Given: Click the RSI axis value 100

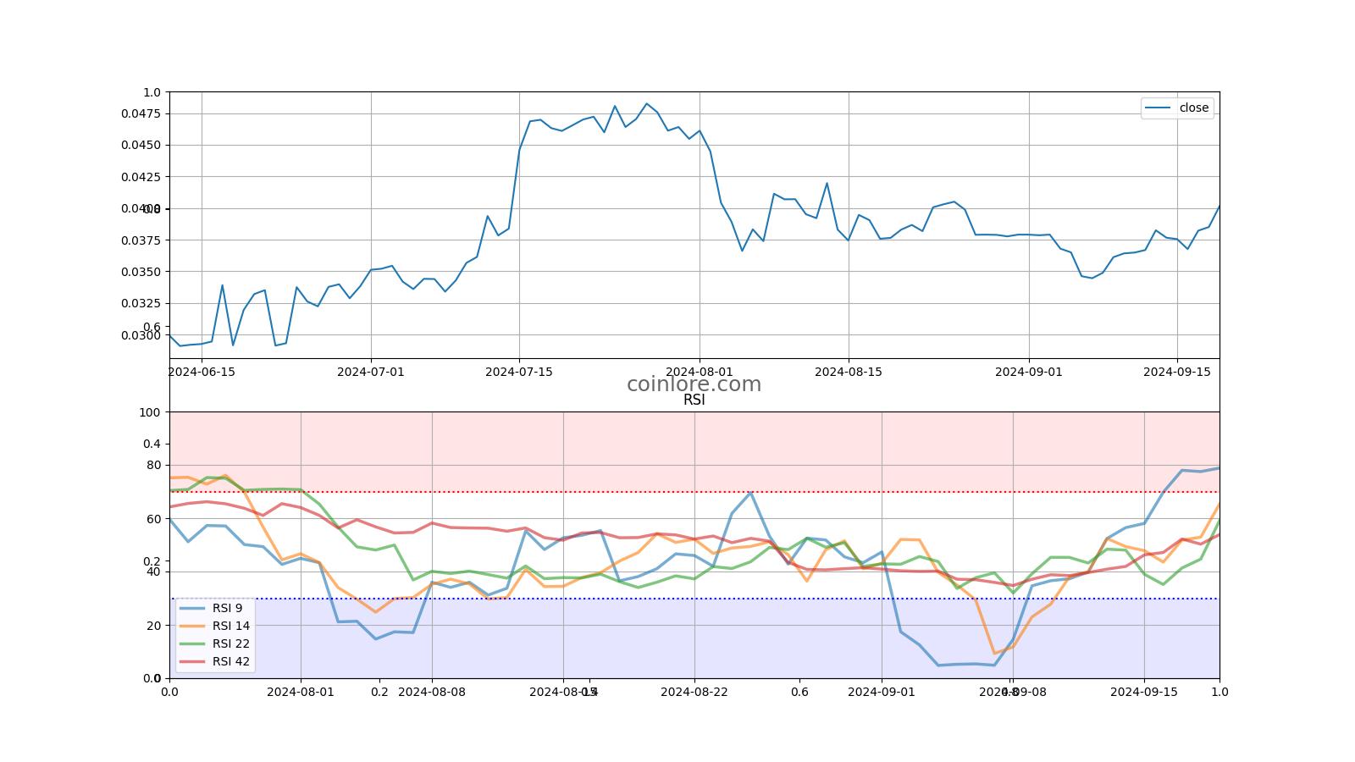Looking at the screenshot, I should click(150, 412).
